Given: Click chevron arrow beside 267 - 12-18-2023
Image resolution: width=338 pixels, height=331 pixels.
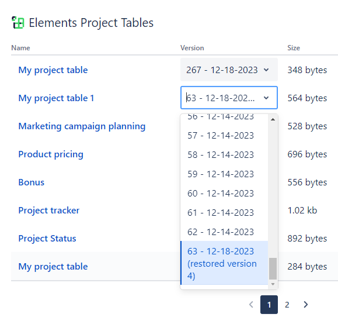Looking at the screenshot, I should pyautogui.click(x=266, y=70).
